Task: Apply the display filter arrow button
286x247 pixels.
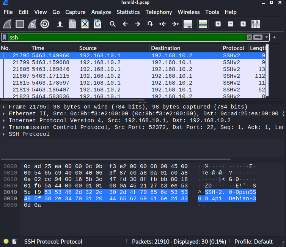Action: [x=258, y=37]
